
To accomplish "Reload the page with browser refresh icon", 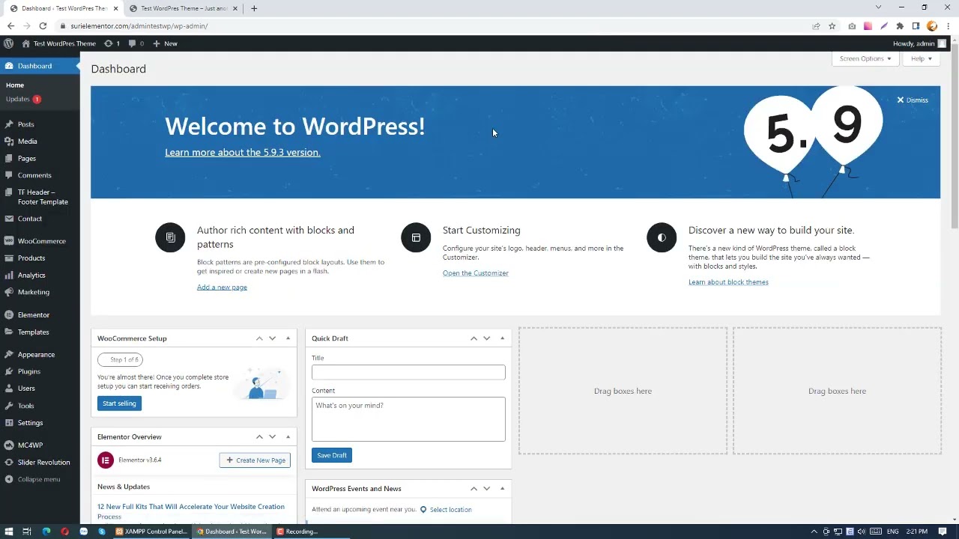I will [x=43, y=25].
